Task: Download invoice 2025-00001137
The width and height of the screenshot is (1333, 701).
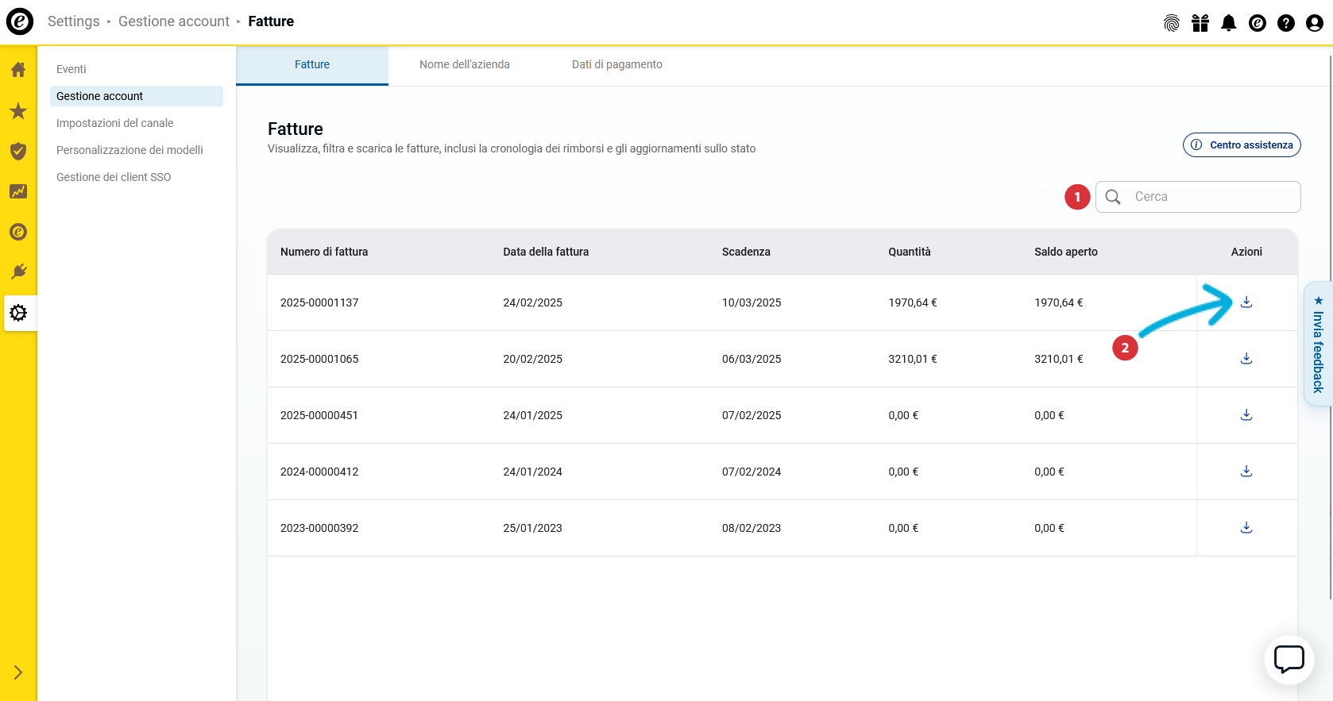Action: point(1246,302)
